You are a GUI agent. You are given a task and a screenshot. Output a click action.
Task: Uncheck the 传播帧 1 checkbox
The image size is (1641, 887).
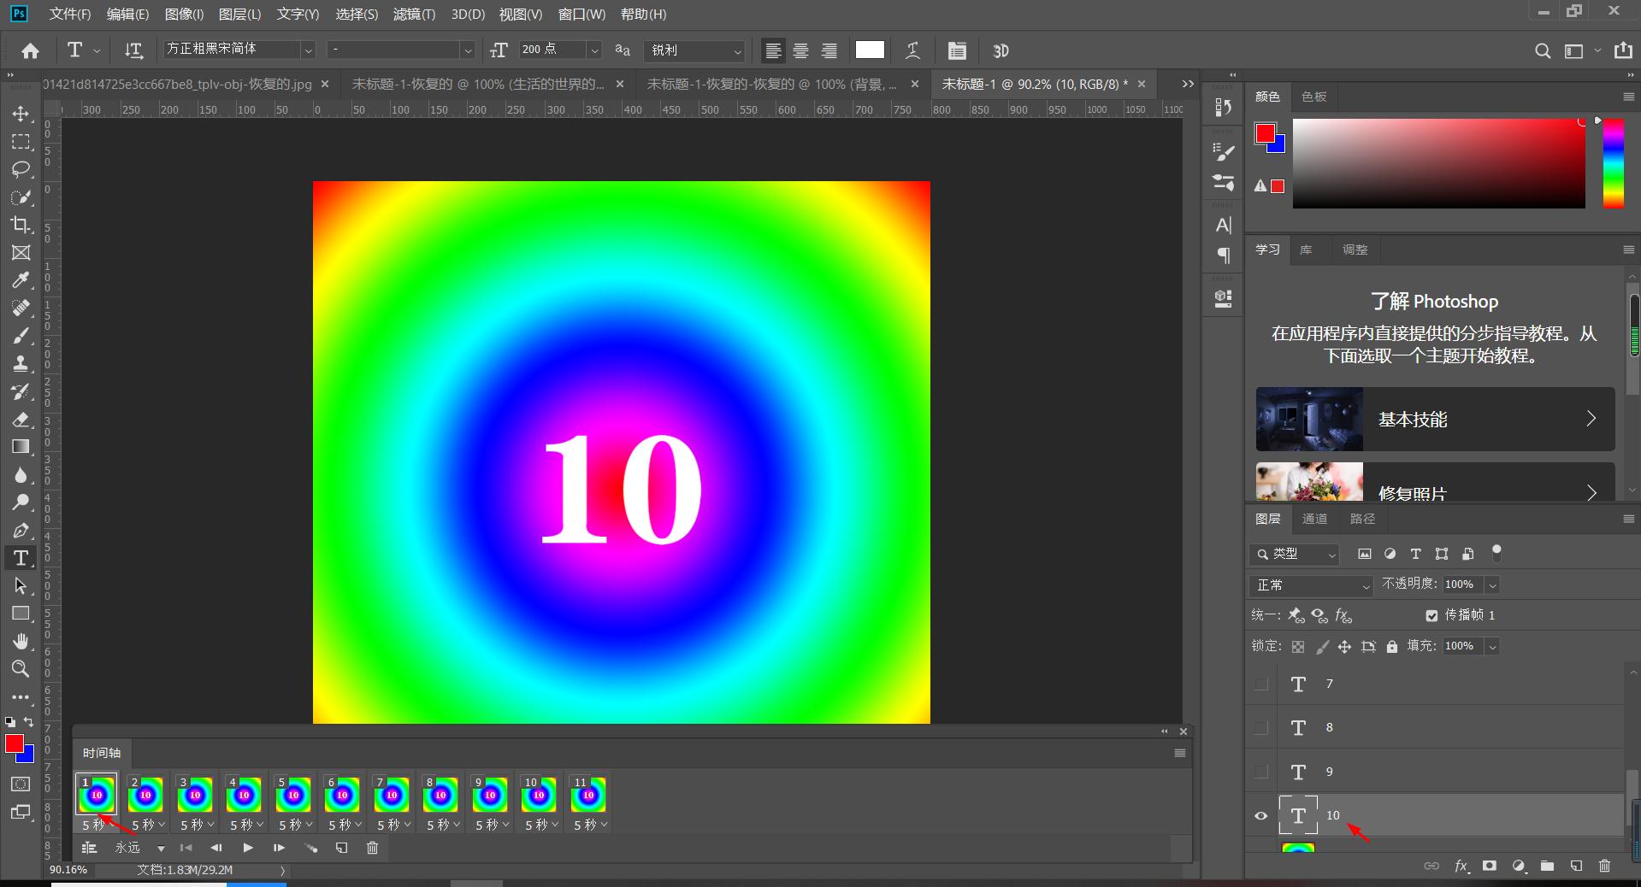1431,615
